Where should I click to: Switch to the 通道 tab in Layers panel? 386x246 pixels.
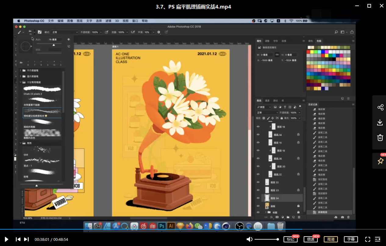point(267,100)
